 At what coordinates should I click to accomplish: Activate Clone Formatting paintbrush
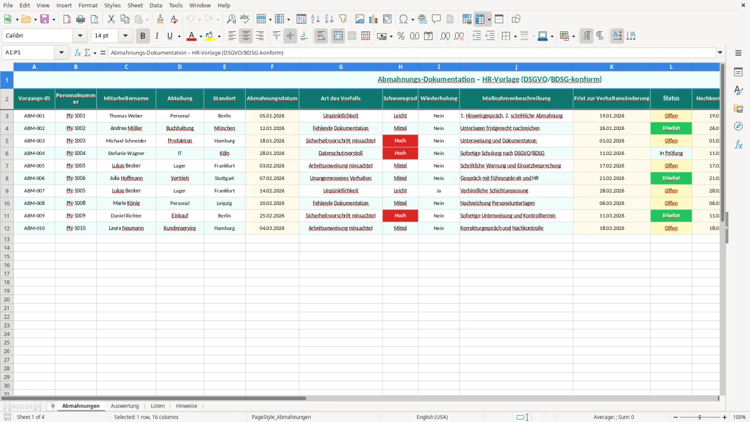(x=161, y=19)
